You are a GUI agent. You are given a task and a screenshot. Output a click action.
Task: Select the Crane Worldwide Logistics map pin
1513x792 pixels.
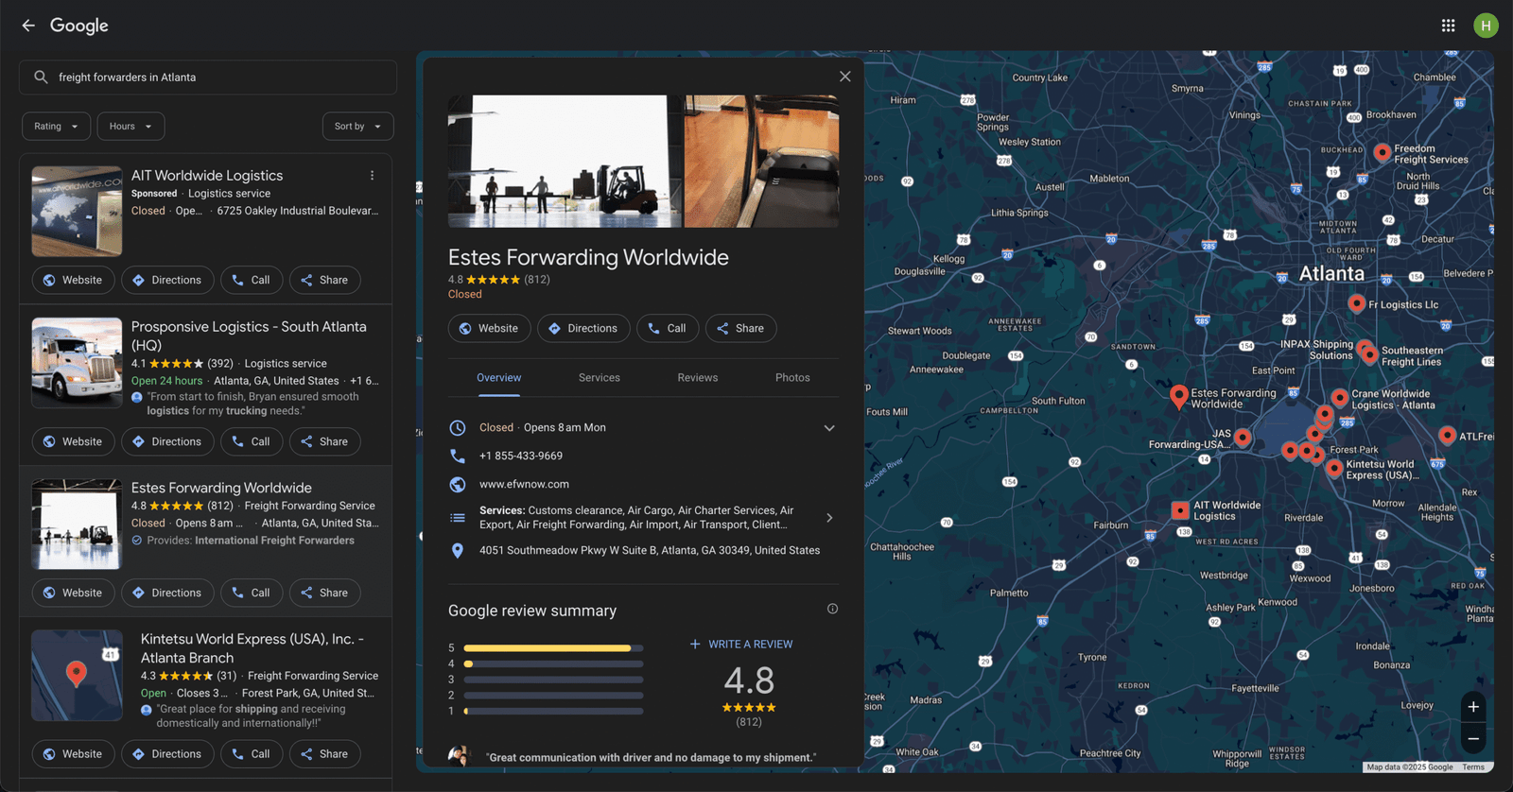(1340, 398)
